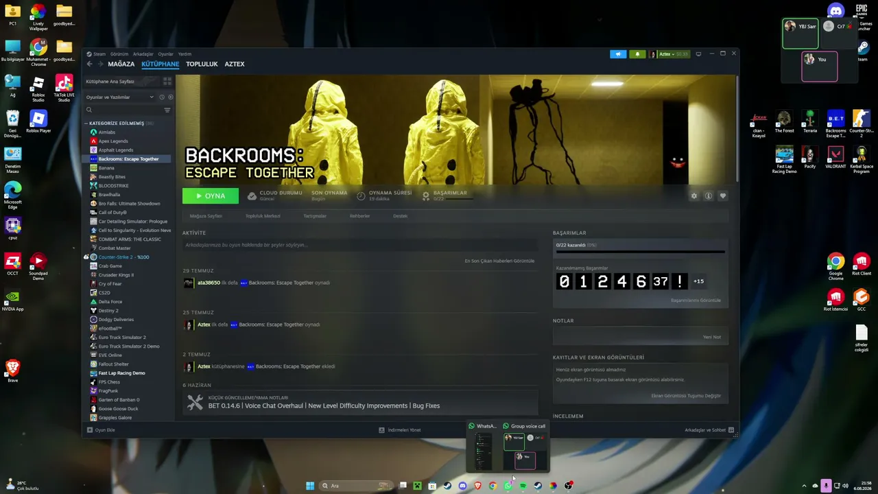Show ready-to-play games filter icon
This screenshot has height=494, width=878.
pos(170,97)
